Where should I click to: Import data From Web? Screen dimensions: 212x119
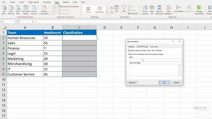[18, 10]
